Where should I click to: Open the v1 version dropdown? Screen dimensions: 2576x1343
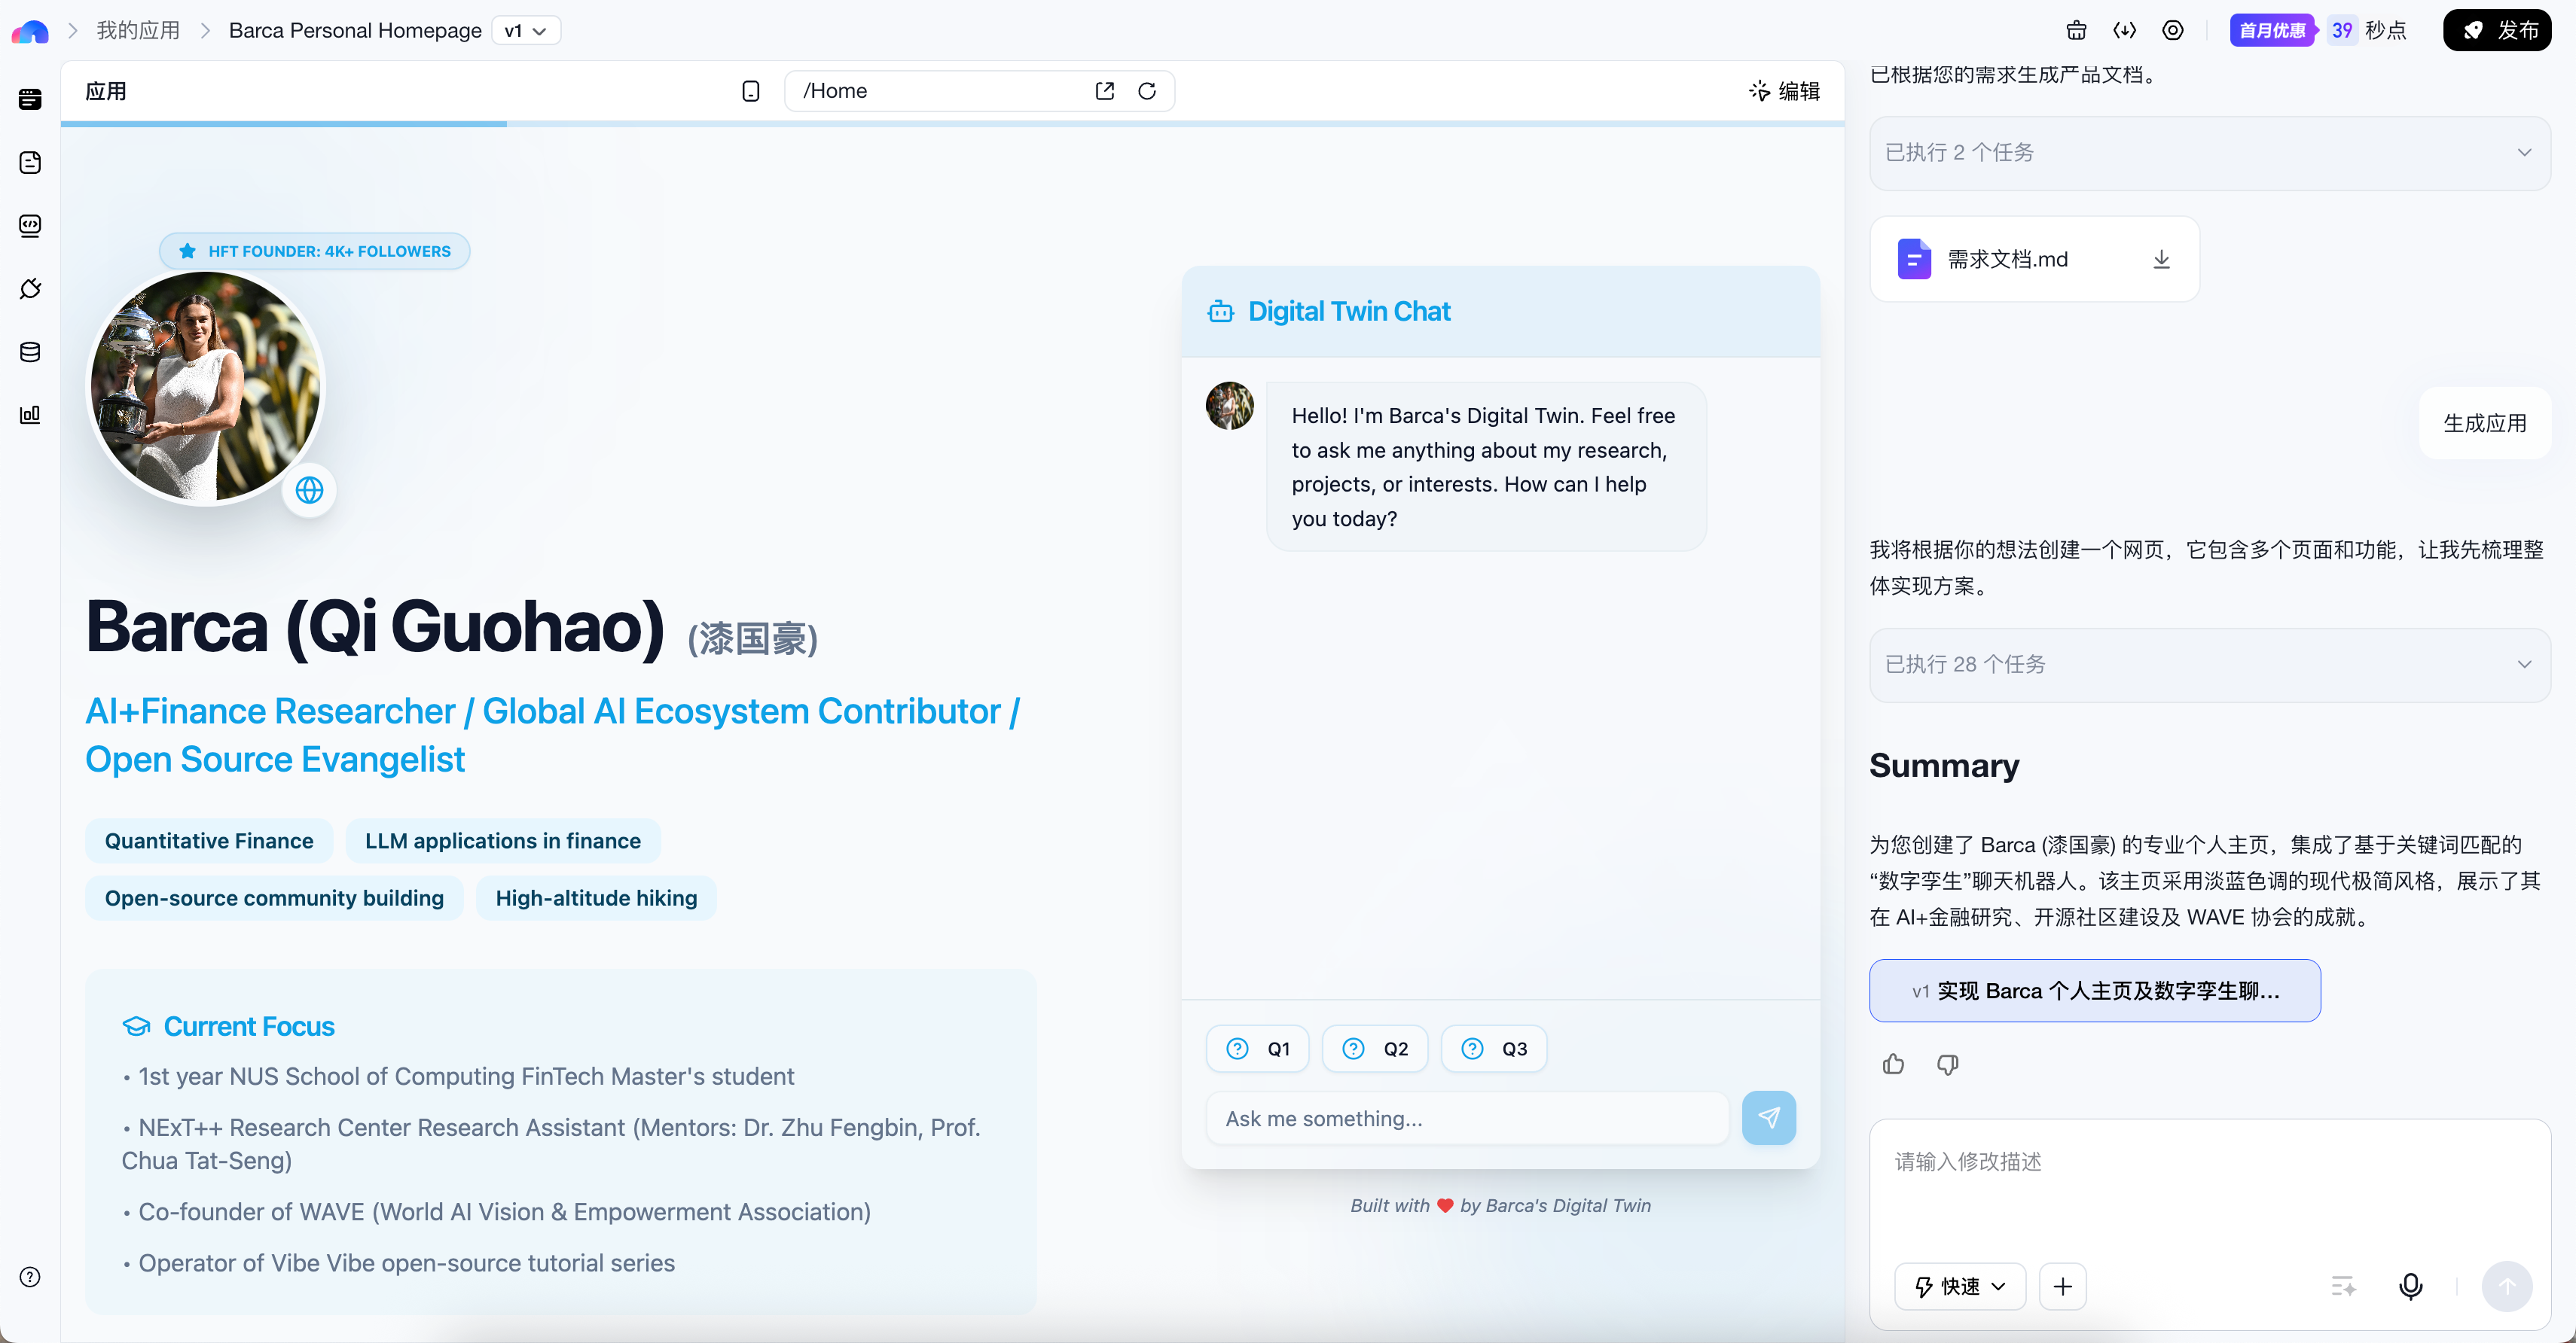526,31
